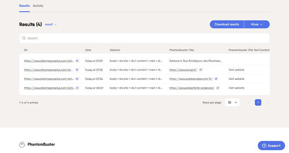The height and width of the screenshot is (153, 289).
Task: Open external icon beside argileduvelay.com link
Action: point(216,79)
